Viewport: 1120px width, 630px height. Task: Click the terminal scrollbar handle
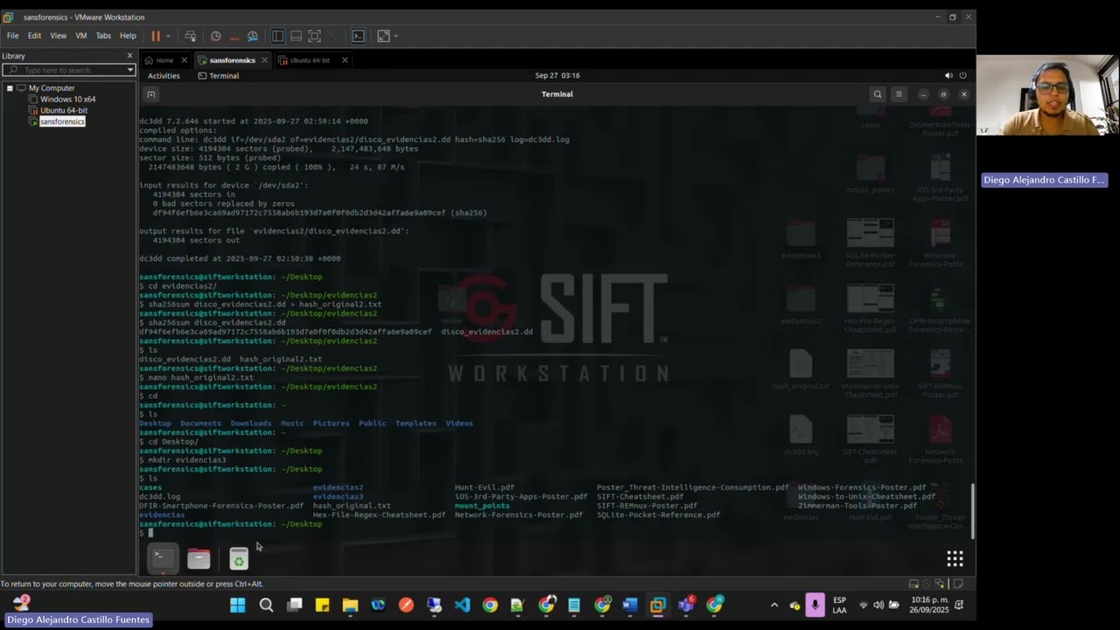coord(971,509)
